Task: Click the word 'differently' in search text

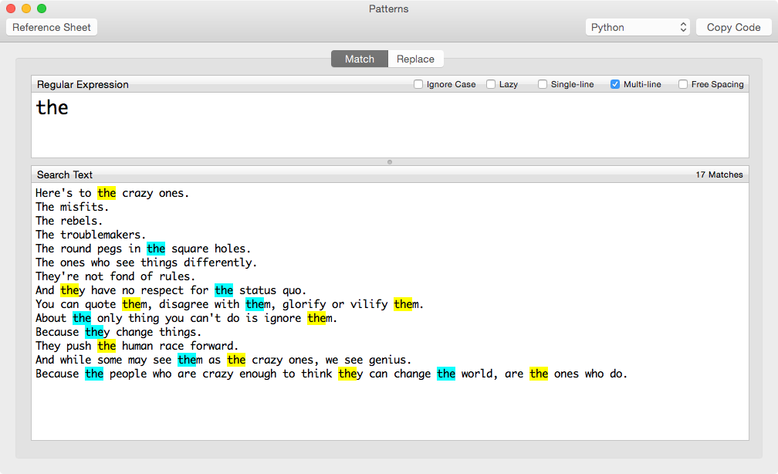Action: [218, 262]
